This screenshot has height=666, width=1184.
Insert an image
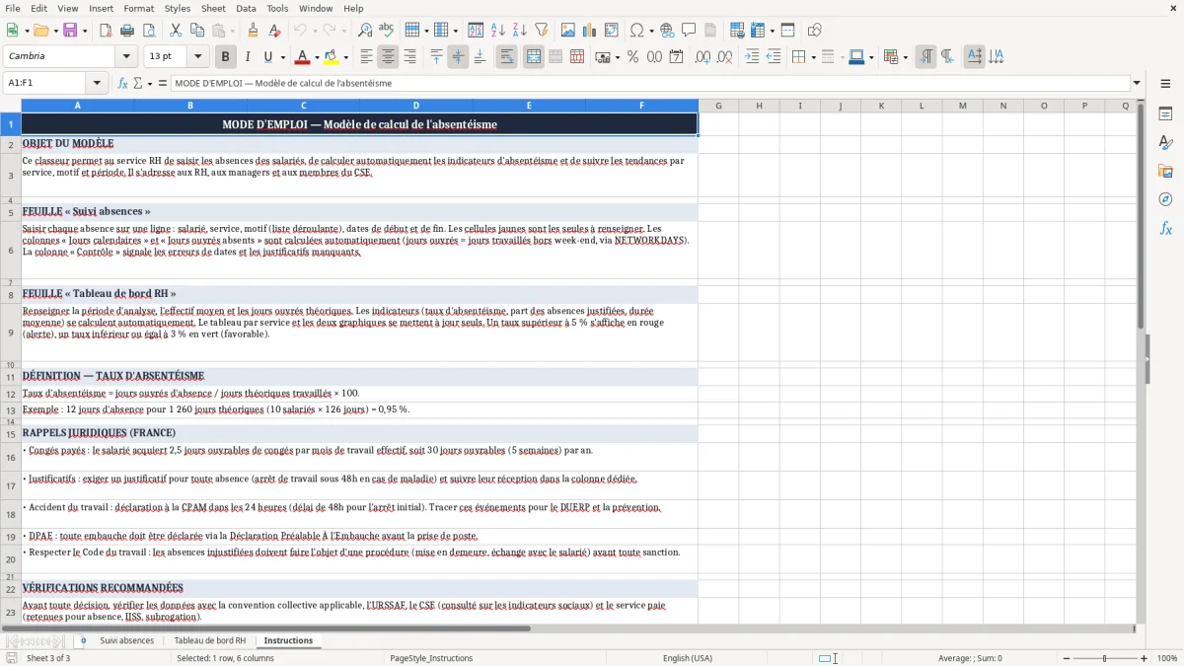pyautogui.click(x=568, y=31)
